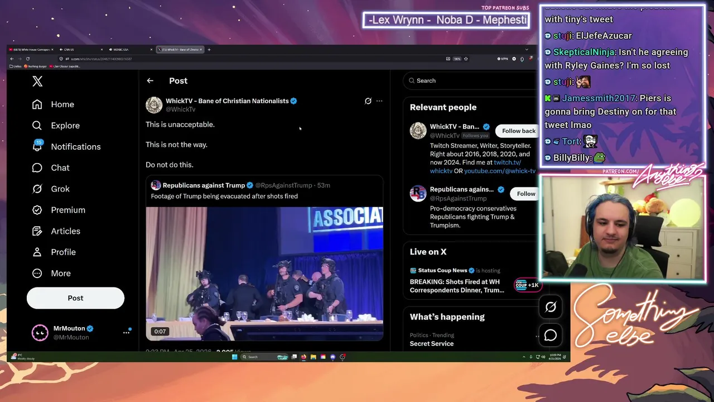Open floating chat messages button
The image size is (714, 402).
pyautogui.click(x=551, y=335)
